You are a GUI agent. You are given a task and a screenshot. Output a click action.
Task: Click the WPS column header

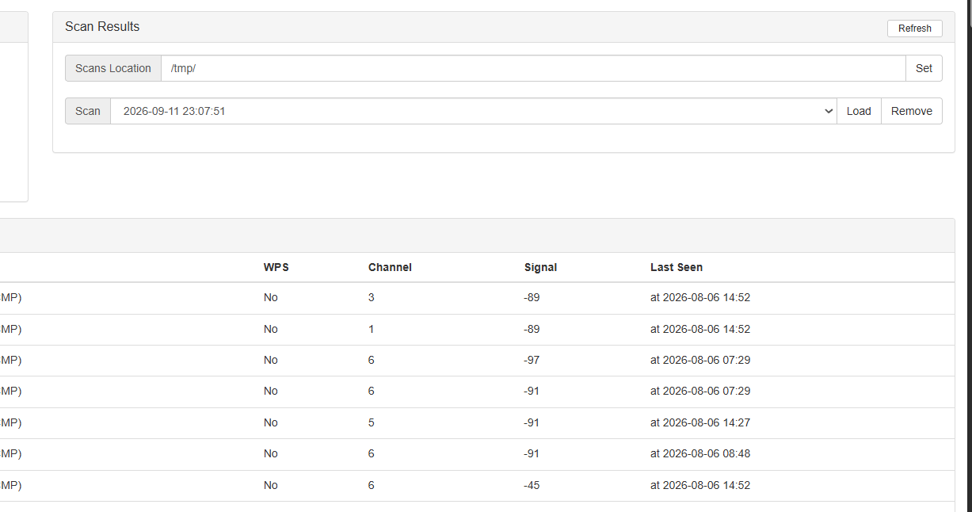[276, 267]
